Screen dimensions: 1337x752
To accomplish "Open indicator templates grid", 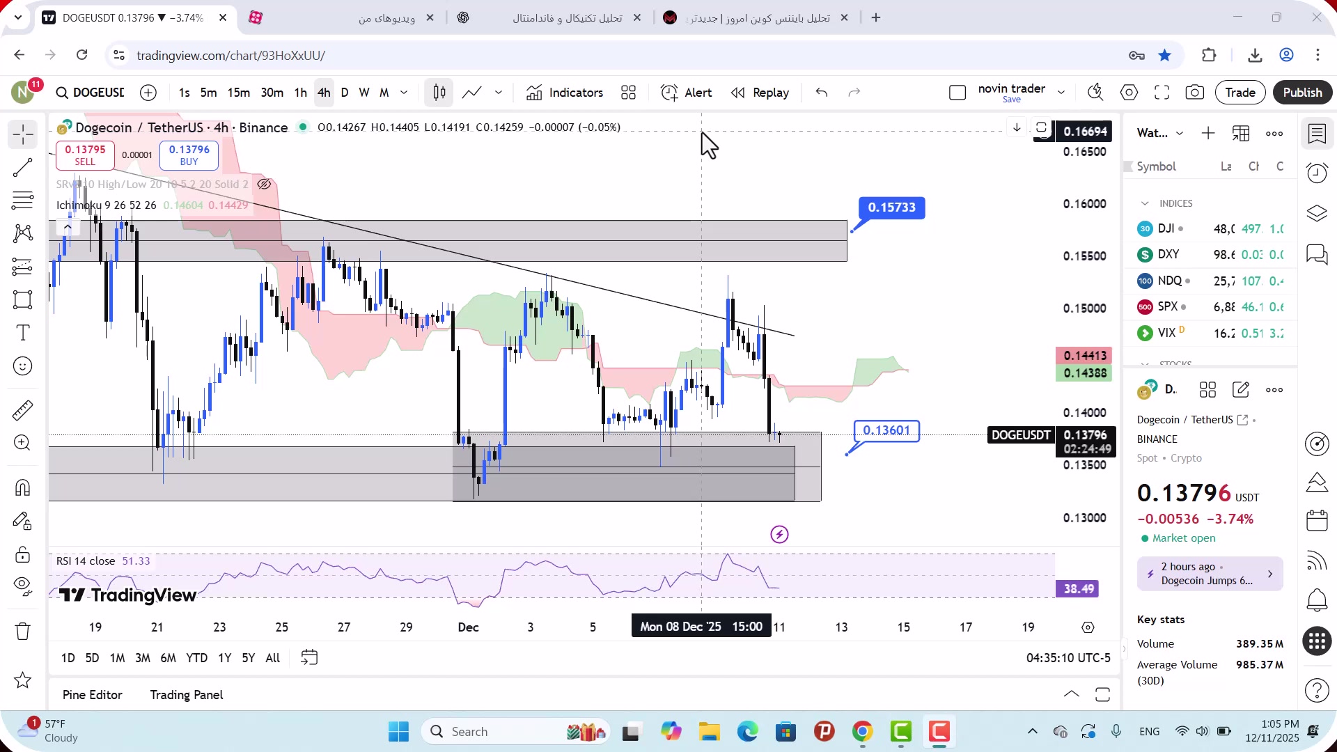I will (x=628, y=93).
